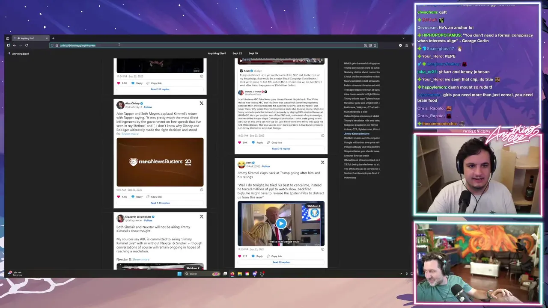Play the top-right video with play button
Image resolution: width=548 pixels, height=308 pixels.
[241, 61]
